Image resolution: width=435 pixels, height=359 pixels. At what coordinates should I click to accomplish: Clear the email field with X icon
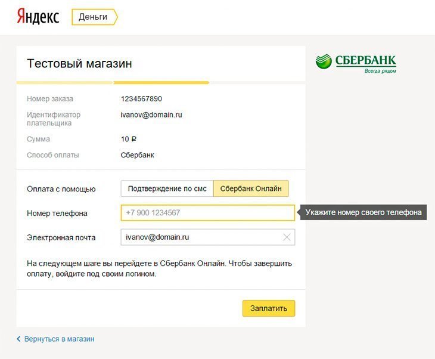(x=287, y=237)
